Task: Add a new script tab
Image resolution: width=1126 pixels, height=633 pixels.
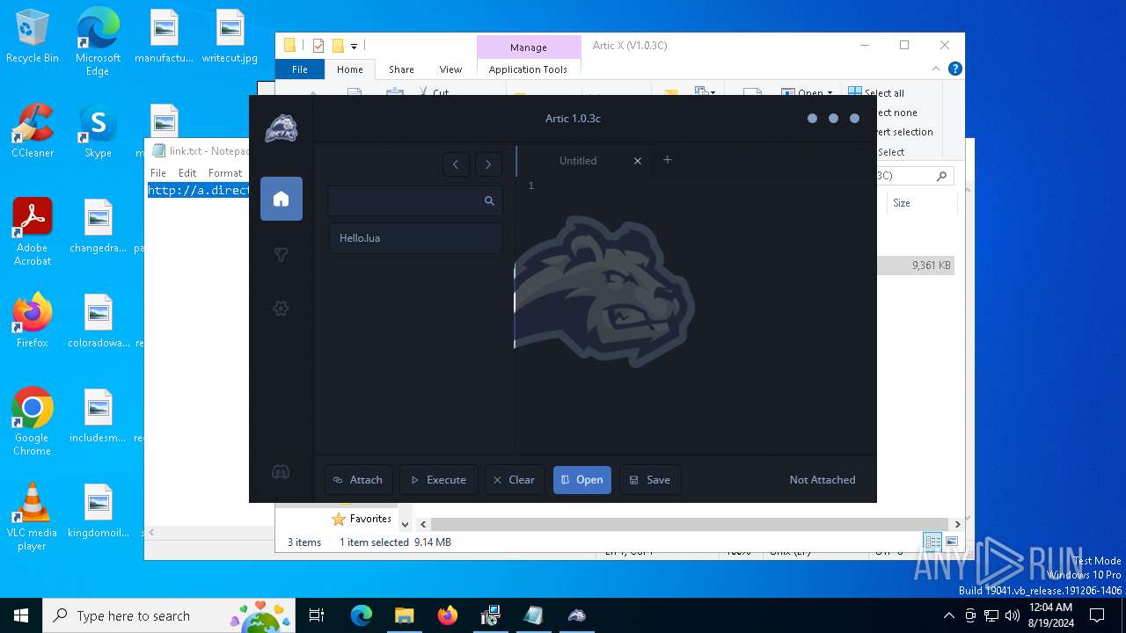Action: point(667,160)
